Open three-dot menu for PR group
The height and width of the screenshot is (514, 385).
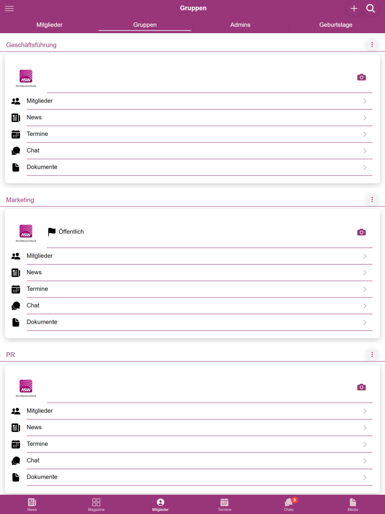(x=372, y=354)
